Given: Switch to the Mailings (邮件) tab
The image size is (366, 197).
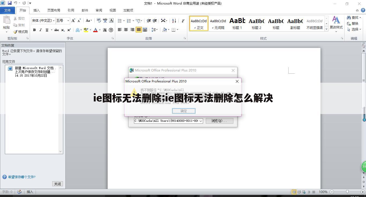Looking at the screenshot, I should click(x=85, y=10).
